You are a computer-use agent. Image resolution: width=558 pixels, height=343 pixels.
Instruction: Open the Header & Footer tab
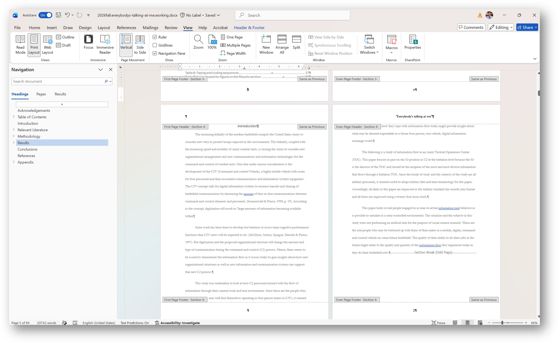[x=249, y=27]
